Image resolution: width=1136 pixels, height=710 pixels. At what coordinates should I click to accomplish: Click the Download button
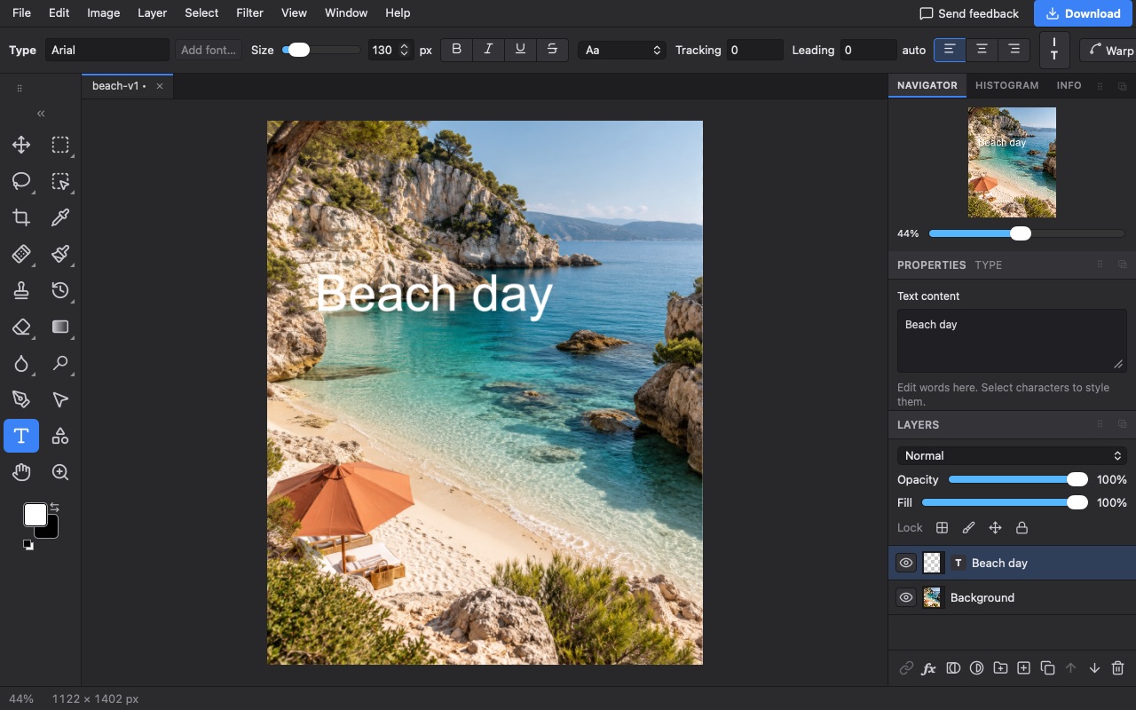(x=1084, y=13)
